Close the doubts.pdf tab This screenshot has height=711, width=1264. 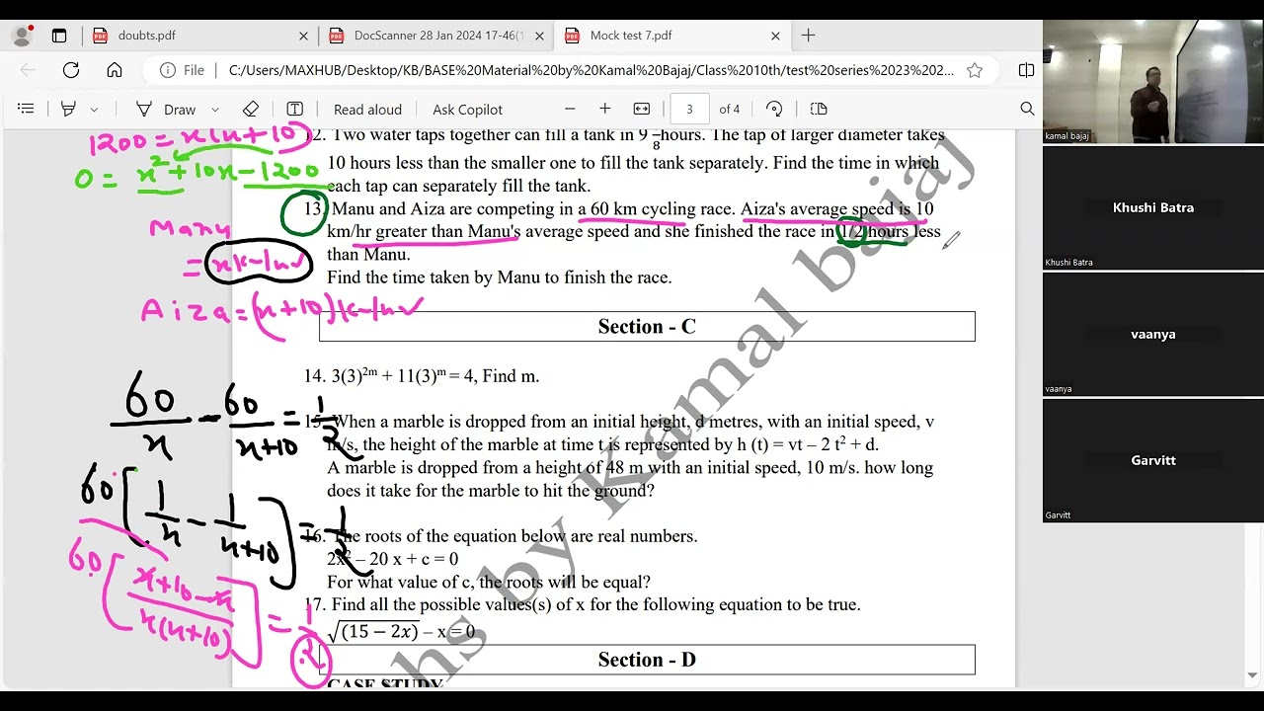303,36
